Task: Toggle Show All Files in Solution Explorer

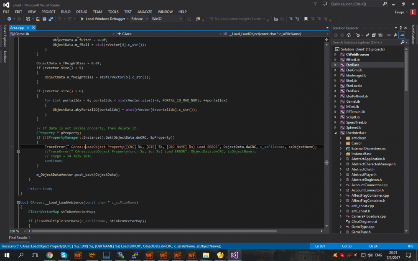Action: 380,35
